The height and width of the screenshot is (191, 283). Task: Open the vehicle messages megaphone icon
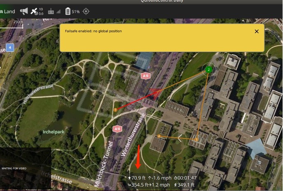(24, 11)
